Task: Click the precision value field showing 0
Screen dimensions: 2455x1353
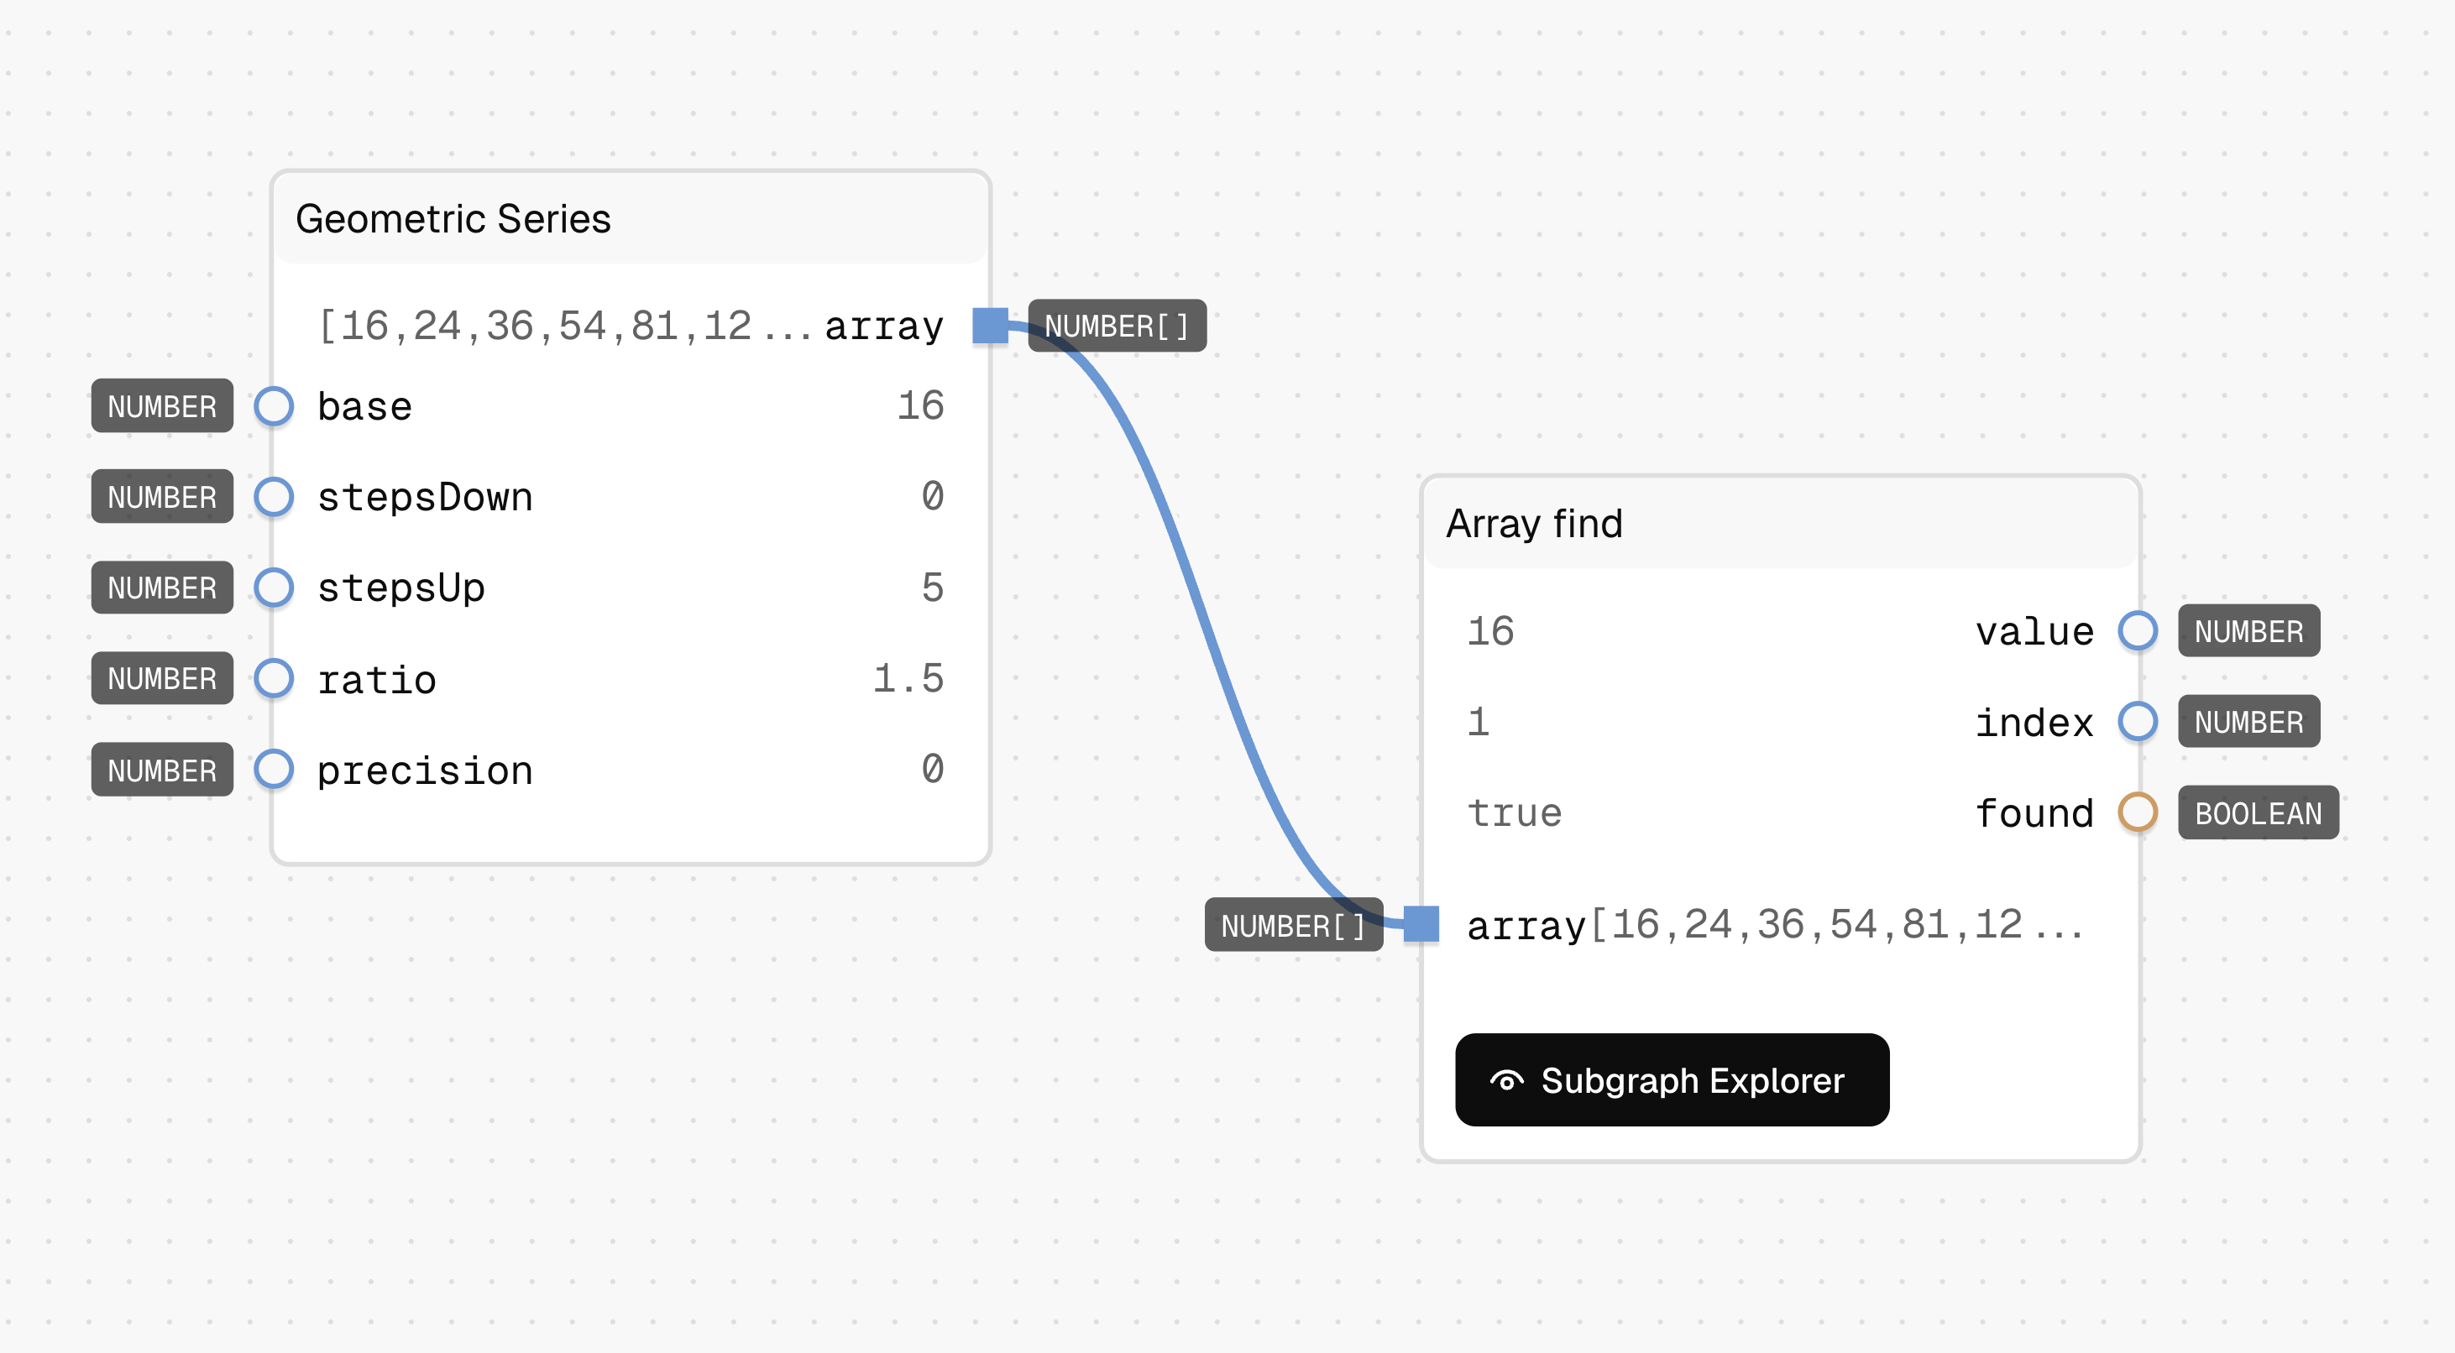Action: click(x=932, y=769)
